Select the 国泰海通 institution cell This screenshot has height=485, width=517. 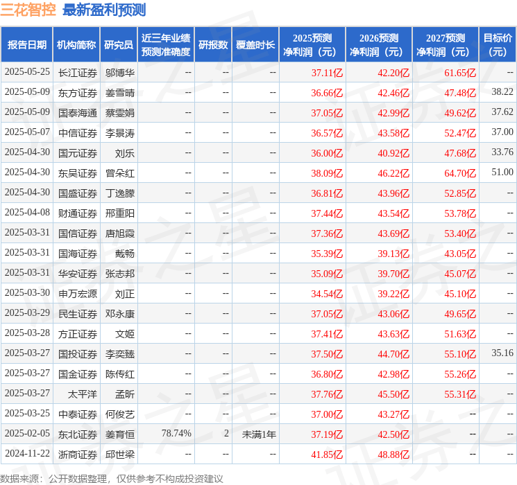[78, 113]
